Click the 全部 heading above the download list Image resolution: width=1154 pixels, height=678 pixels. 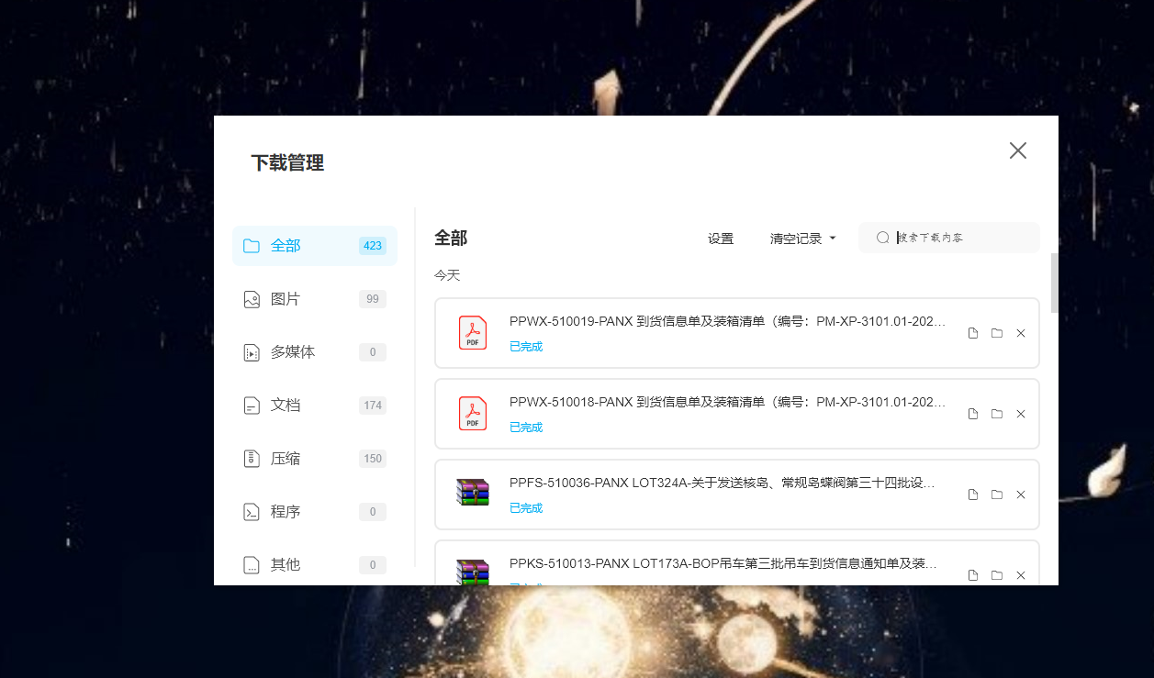pyautogui.click(x=451, y=239)
